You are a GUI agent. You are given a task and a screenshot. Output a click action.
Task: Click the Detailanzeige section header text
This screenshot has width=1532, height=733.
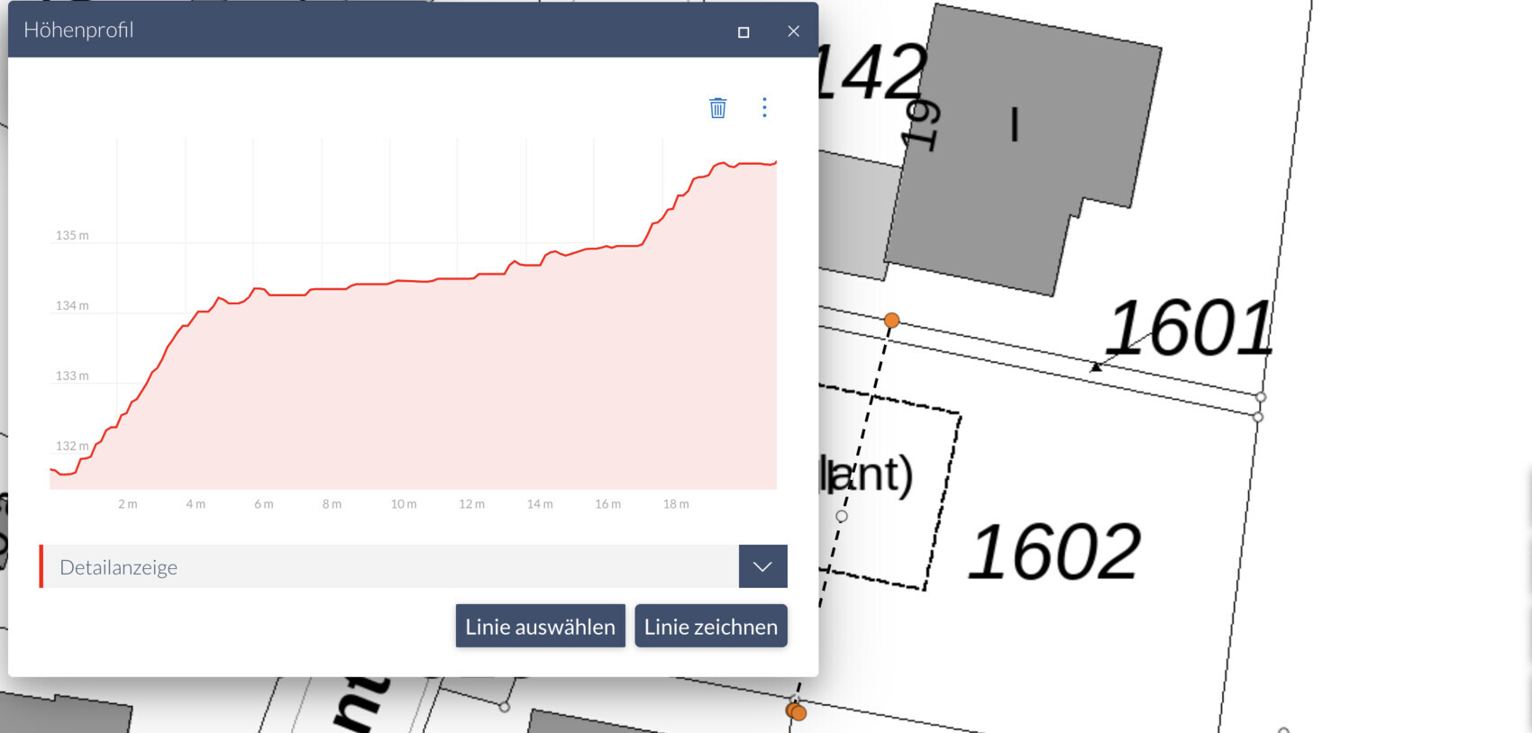tap(119, 567)
